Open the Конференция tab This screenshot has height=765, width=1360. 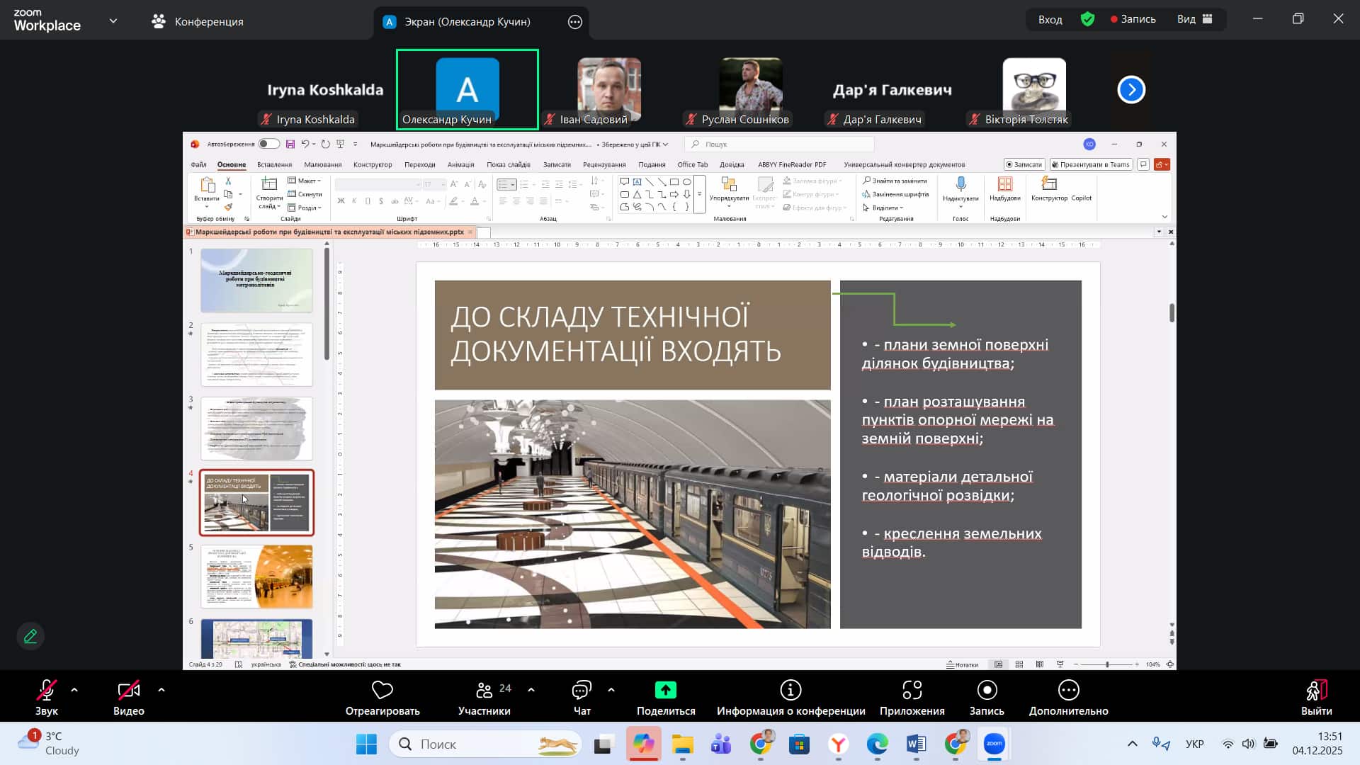click(198, 21)
